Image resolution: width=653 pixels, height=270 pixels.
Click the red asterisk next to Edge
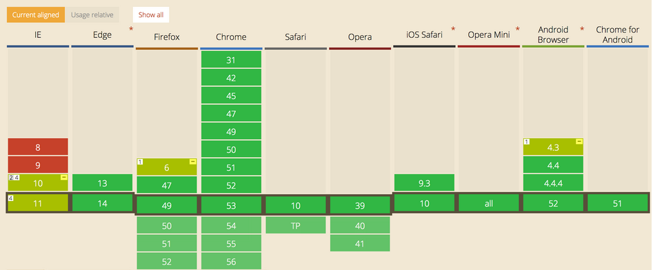pyautogui.click(x=131, y=29)
